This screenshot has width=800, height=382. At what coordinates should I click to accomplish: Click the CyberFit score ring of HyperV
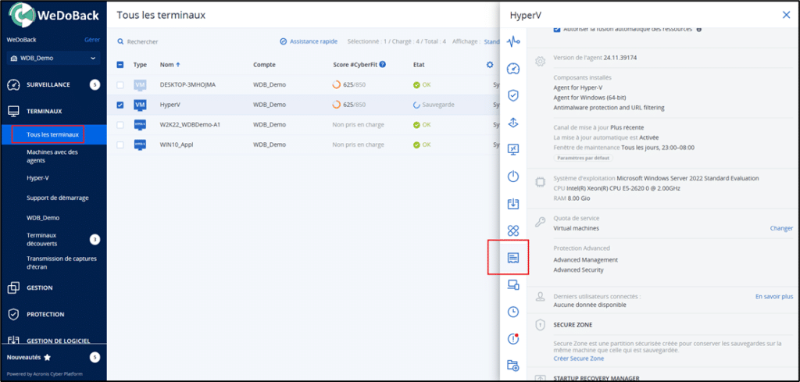point(336,105)
